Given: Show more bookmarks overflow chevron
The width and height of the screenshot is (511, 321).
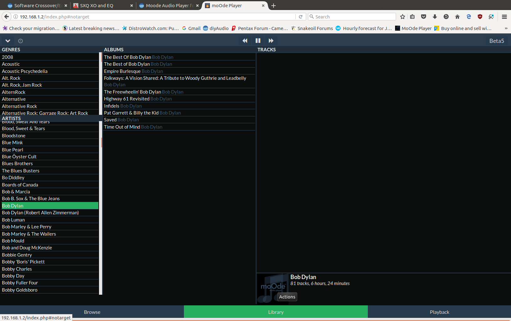Looking at the screenshot, I should pyautogui.click(x=506, y=28).
